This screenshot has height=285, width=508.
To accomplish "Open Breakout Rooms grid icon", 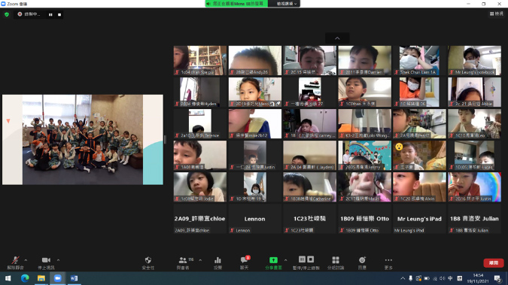I will pos(336,263).
